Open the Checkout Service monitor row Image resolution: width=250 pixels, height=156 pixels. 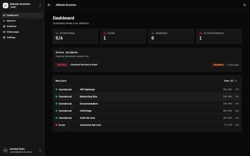click(147, 125)
